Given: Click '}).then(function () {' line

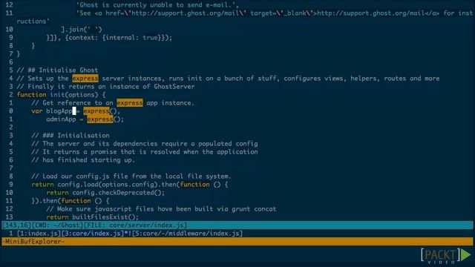Looking at the screenshot, I should tap(71, 201).
